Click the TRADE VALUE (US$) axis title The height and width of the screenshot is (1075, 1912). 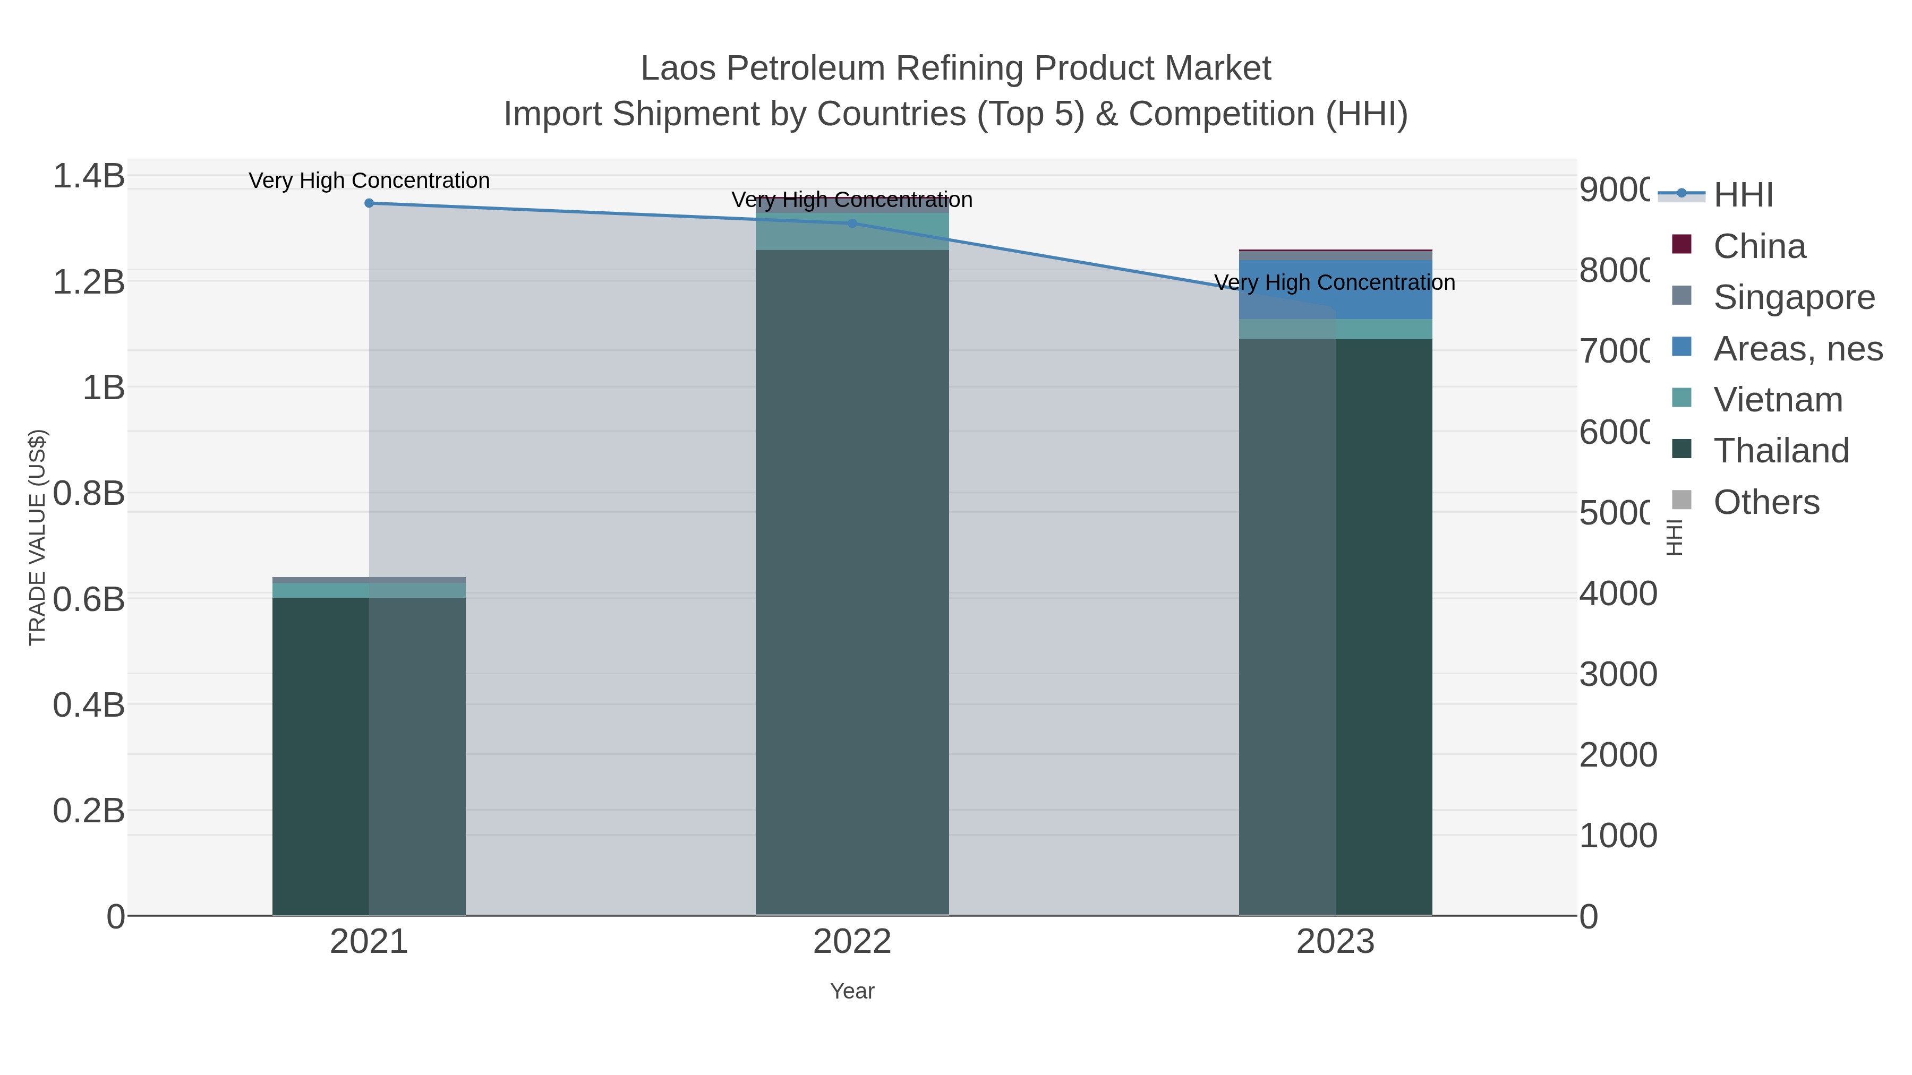[37, 537]
